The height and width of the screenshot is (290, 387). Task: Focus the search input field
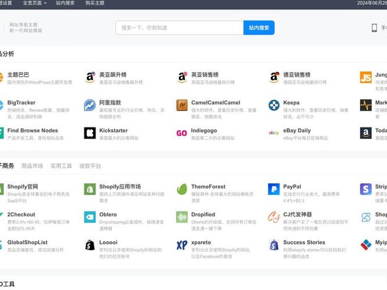179,28
